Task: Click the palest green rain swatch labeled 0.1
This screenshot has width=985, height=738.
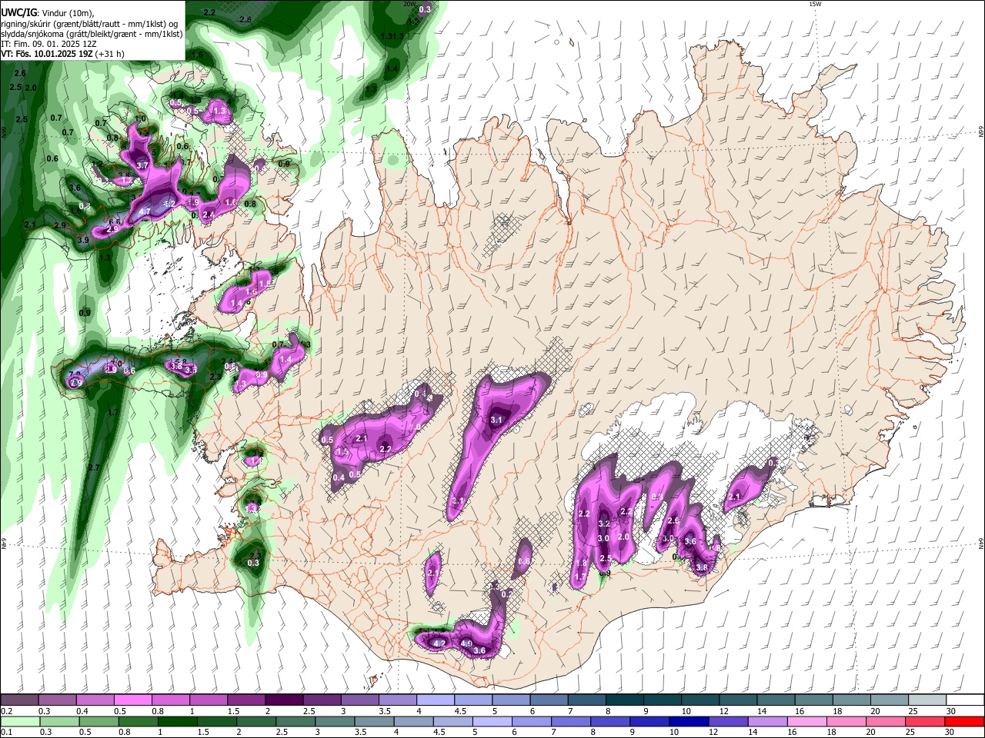Action: 19,721
